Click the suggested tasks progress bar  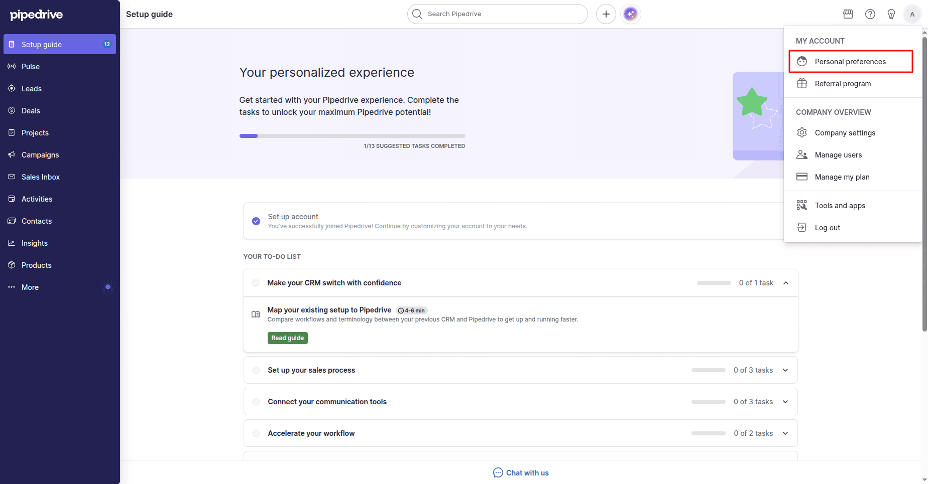353,136
